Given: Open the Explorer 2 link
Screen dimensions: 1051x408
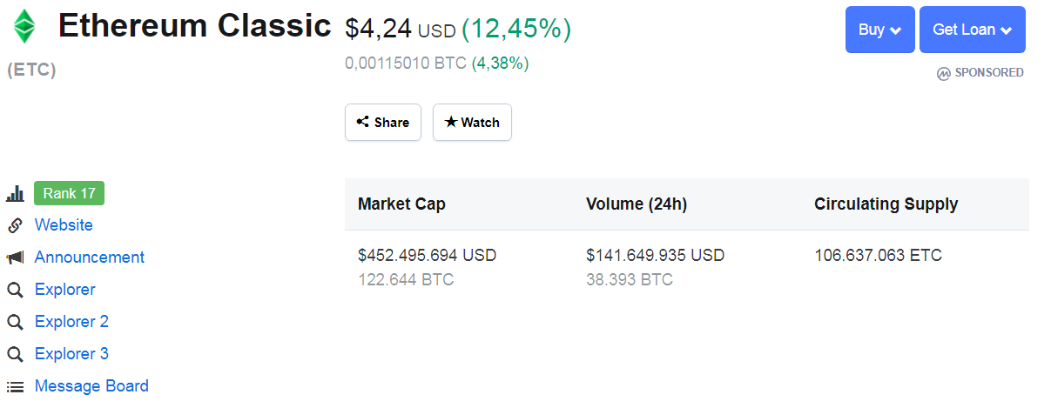Looking at the screenshot, I should pos(71,322).
